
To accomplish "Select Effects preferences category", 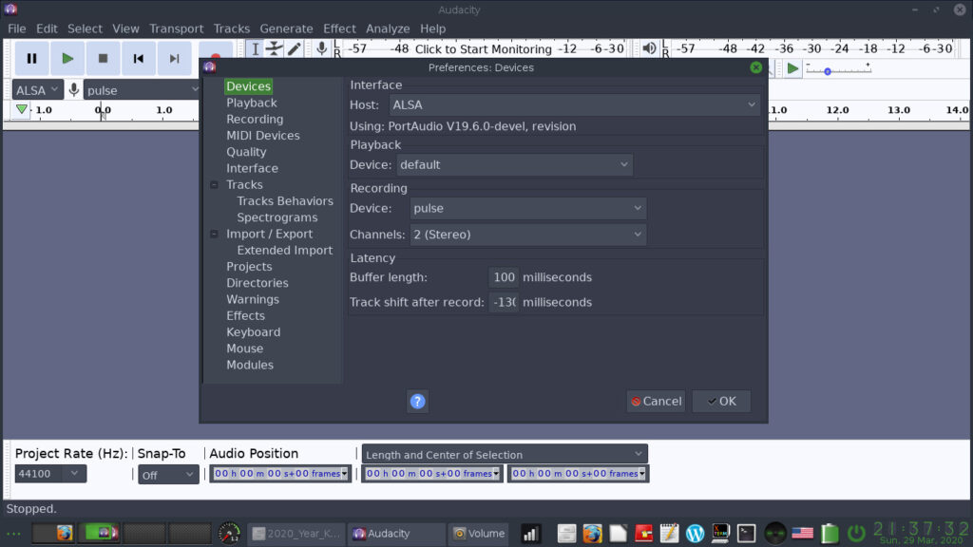I will click(x=245, y=315).
